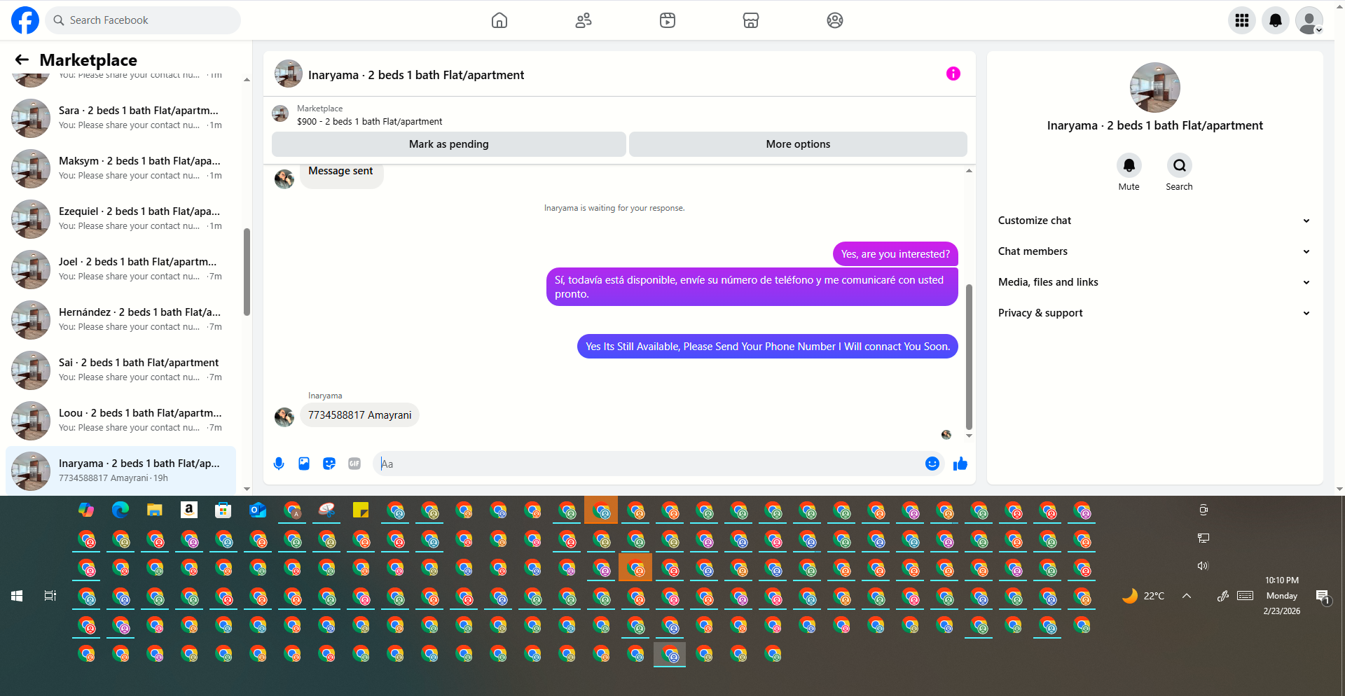Send a thumbs-up like
This screenshot has height=696, width=1345.
[x=960, y=464]
